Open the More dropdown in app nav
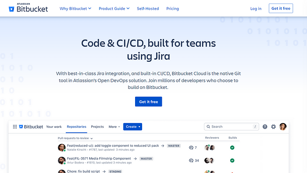 (114, 127)
